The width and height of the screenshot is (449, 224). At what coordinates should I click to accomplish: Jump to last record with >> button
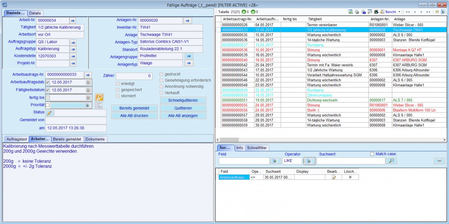[x=428, y=12]
